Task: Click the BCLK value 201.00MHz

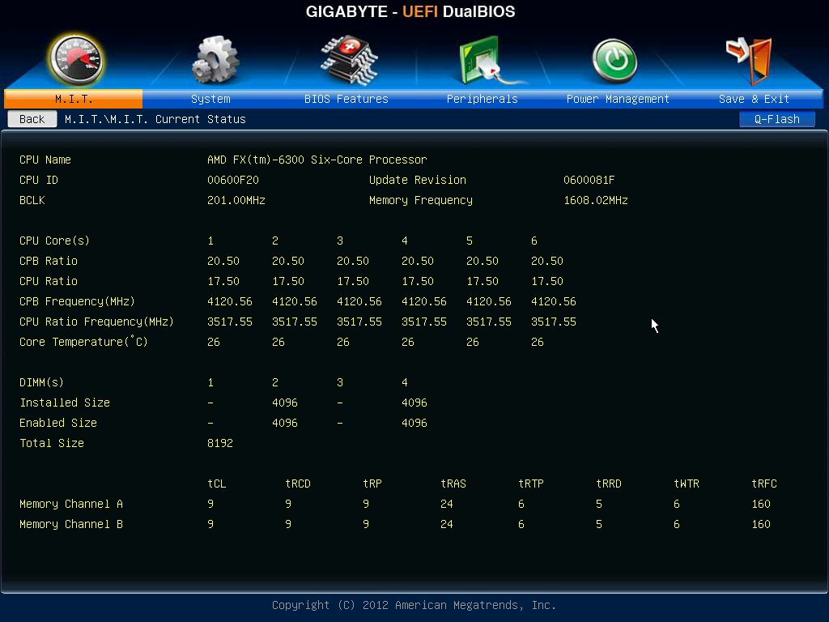Action: [236, 201]
